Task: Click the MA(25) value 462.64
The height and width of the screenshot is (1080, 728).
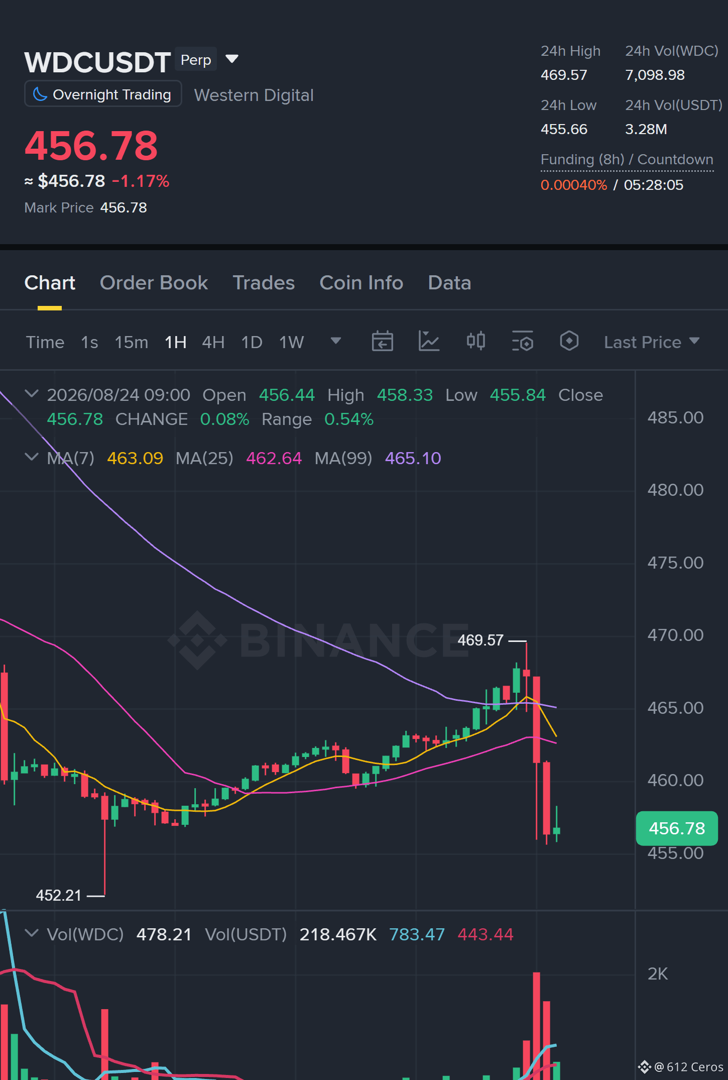Action: coord(274,458)
